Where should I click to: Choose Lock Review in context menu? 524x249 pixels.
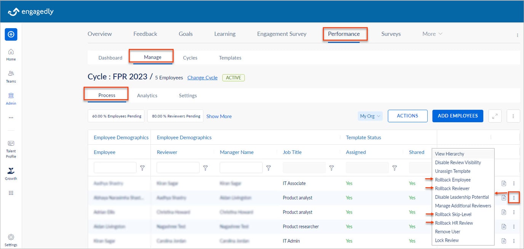(x=447, y=240)
